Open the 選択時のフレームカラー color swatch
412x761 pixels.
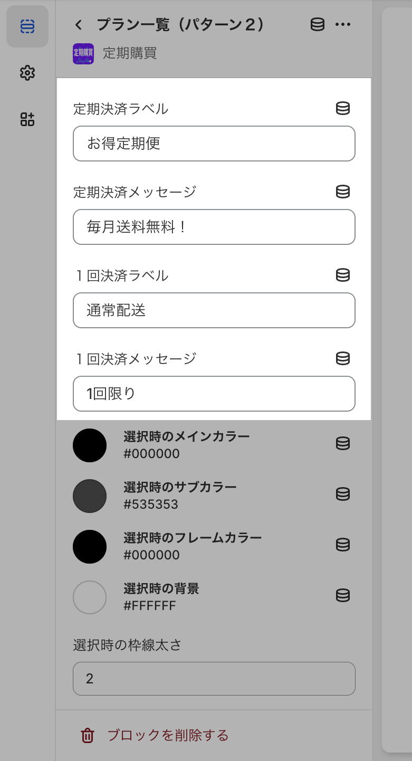[90, 547]
